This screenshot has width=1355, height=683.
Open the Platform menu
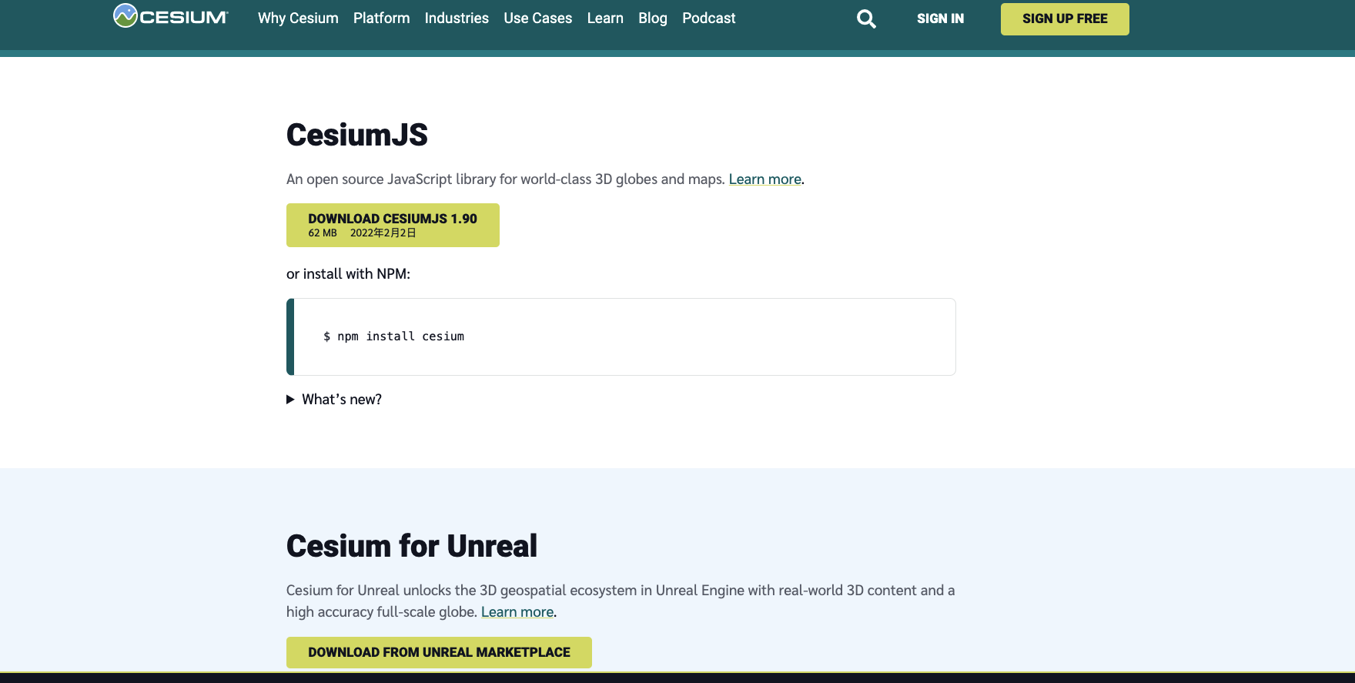[381, 18]
